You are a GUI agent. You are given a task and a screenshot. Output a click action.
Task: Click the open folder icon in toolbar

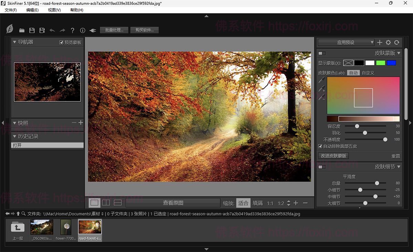pos(22,30)
